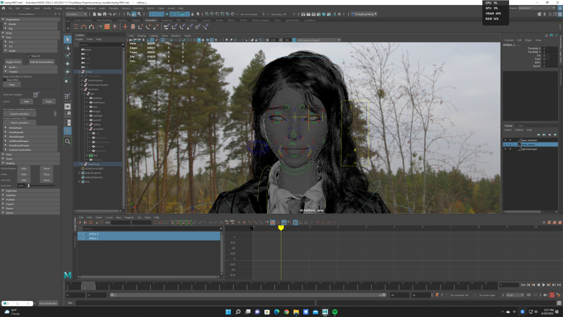Click the ReBuild AdvancedFace button

42,62
